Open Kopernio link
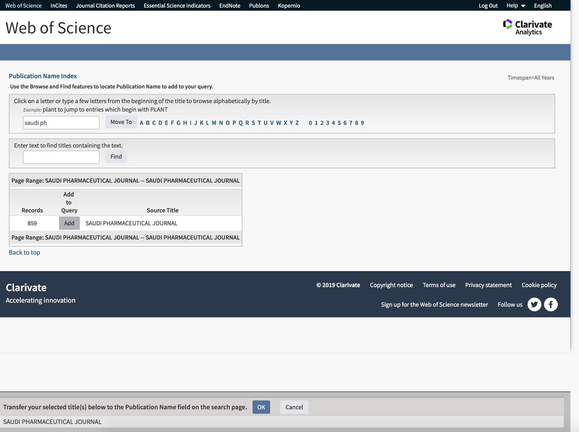 289,6
